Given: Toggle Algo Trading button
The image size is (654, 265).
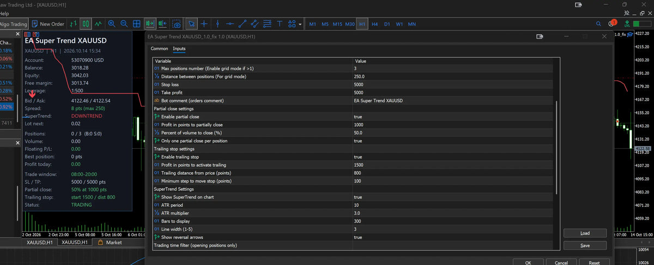Looking at the screenshot, I should [x=14, y=24].
